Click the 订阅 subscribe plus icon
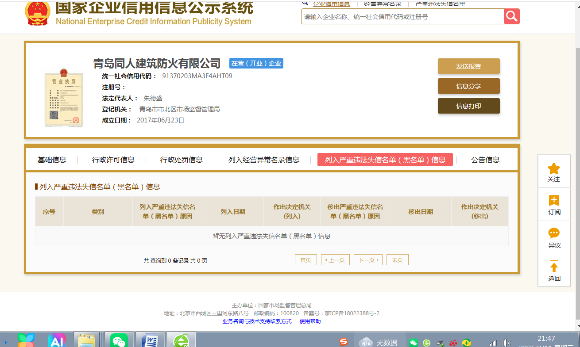This screenshot has width=580, height=347. [x=554, y=201]
